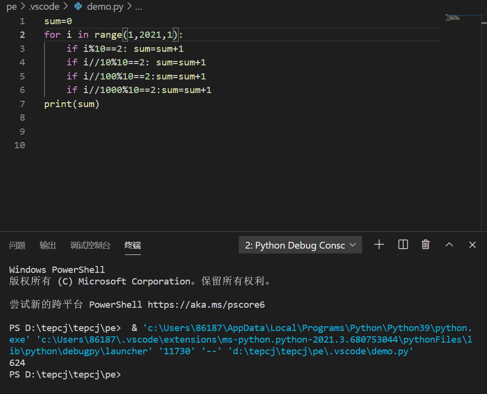Click the print(sum) statement
The image size is (487, 394).
pyautogui.click(x=72, y=104)
